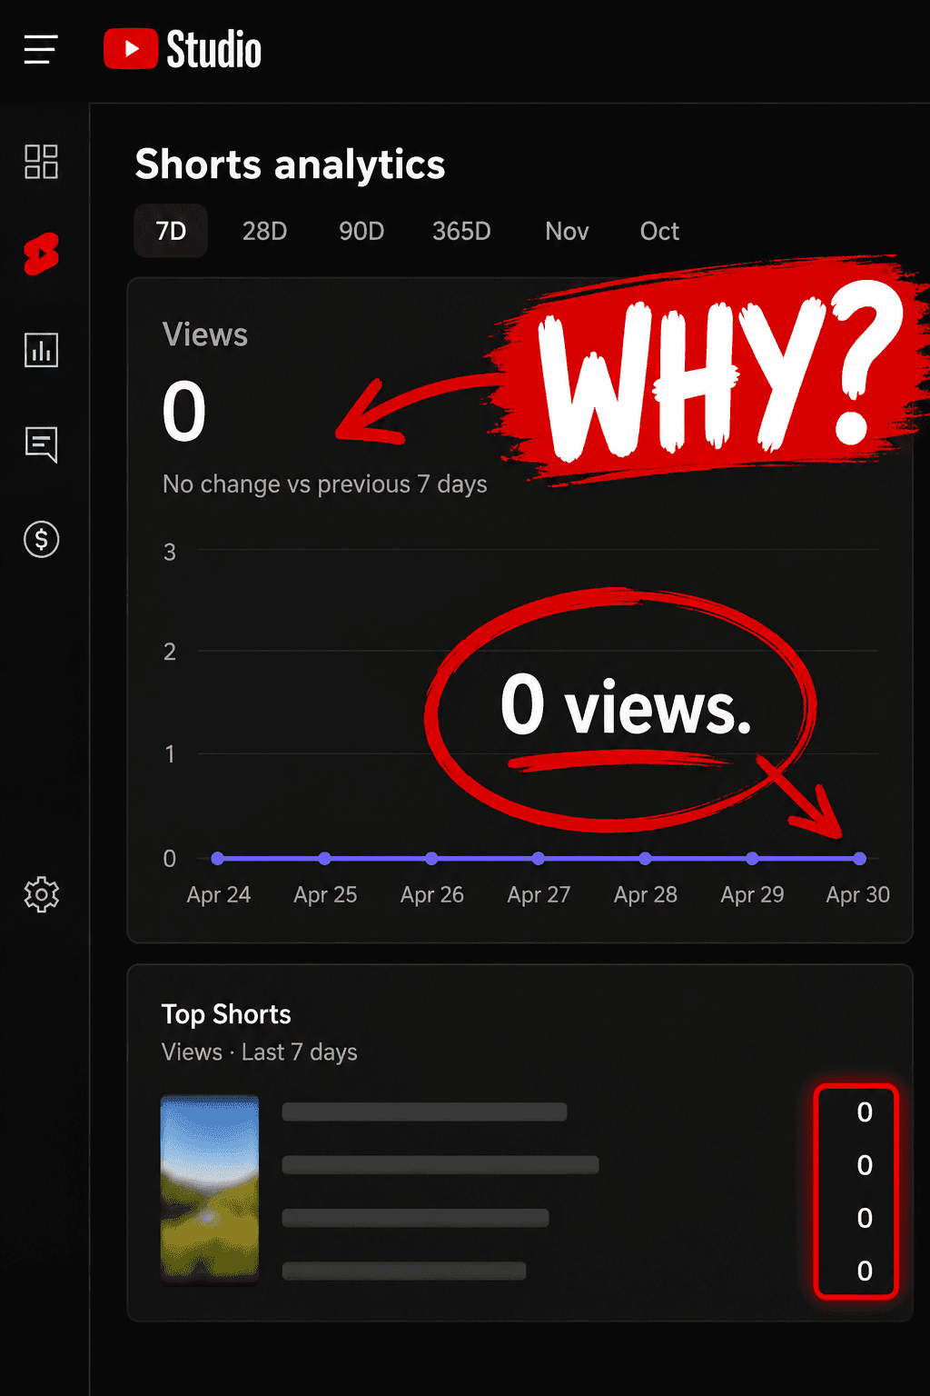Click the Apr 29 data point
This screenshot has height=1396, width=930.
(752, 858)
